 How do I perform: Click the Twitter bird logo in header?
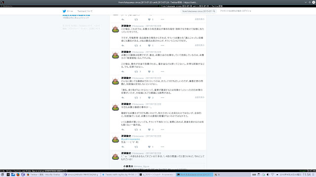pyautogui.click(x=64, y=11)
